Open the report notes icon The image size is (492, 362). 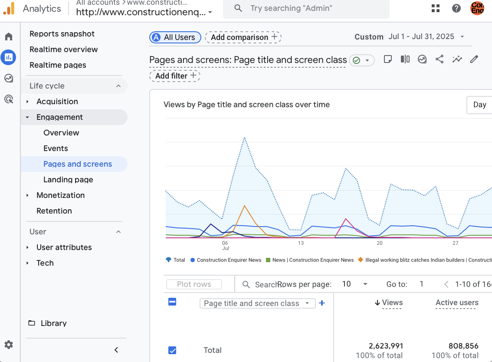pos(388,59)
